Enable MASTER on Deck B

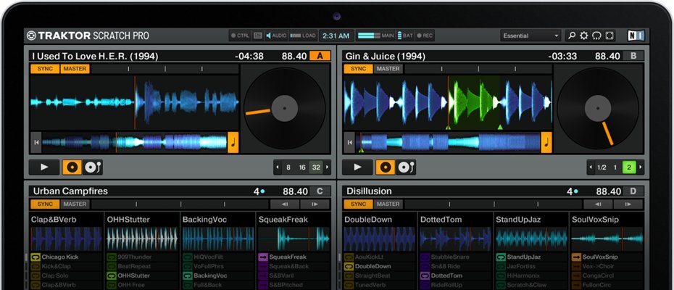tap(388, 69)
